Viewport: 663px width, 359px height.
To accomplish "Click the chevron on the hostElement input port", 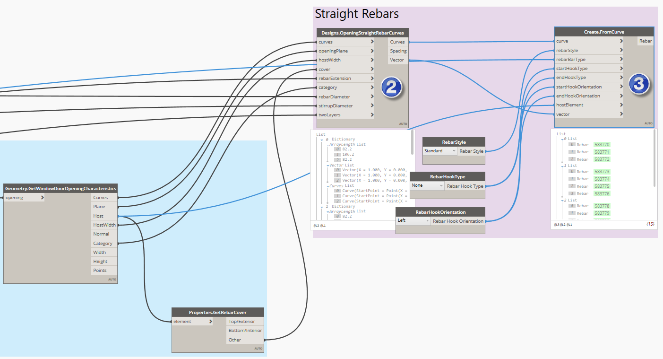I will (x=621, y=105).
